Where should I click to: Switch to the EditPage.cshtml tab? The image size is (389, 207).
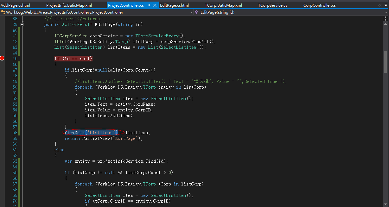click(x=174, y=5)
